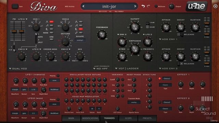Viewport: 219px width, 123px height.
Task: Undo the last change with the undo arrow
Action: coord(143,6)
